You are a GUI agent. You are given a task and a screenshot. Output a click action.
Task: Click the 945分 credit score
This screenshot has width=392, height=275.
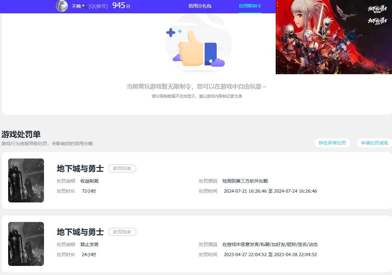point(121,6)
